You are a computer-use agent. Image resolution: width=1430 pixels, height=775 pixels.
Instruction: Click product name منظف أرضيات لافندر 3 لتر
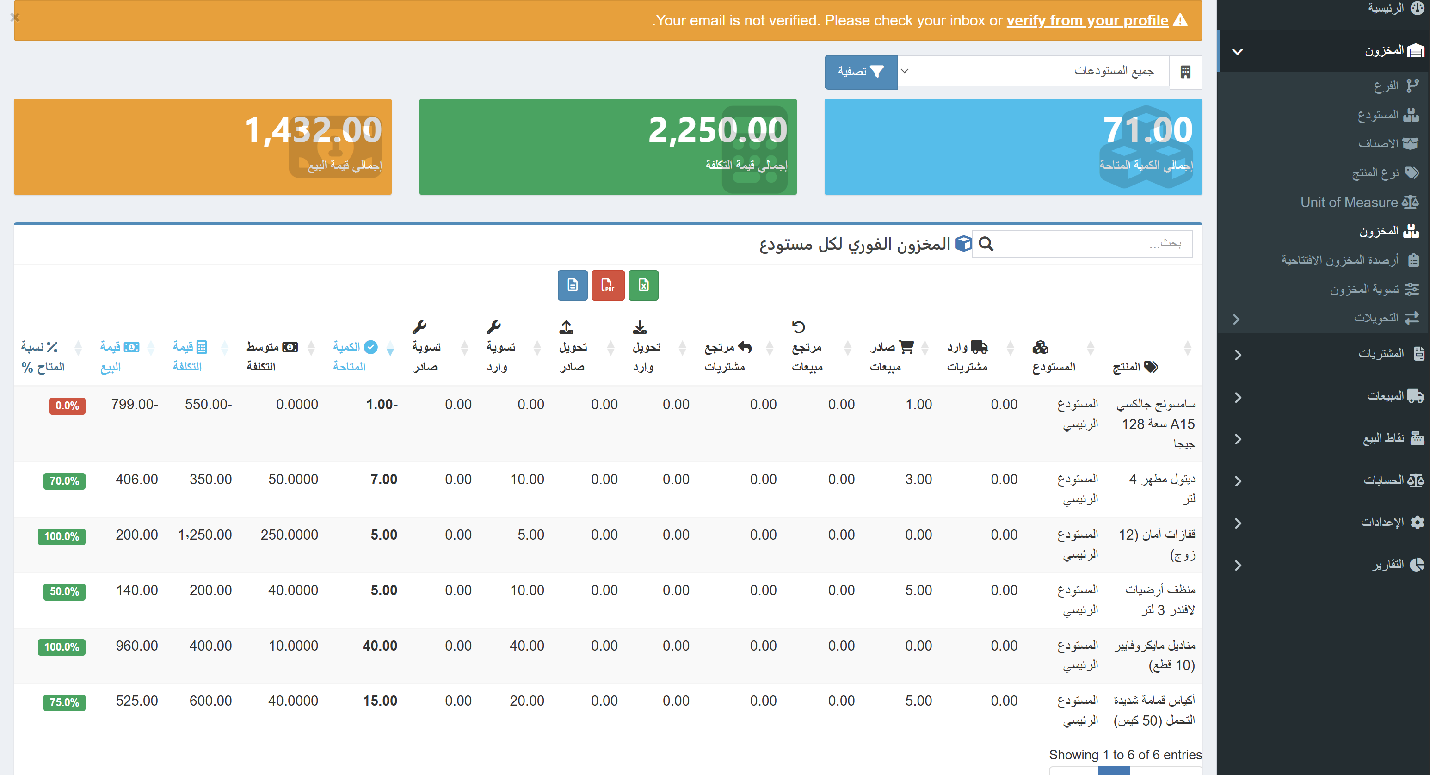pos(1160,600)
